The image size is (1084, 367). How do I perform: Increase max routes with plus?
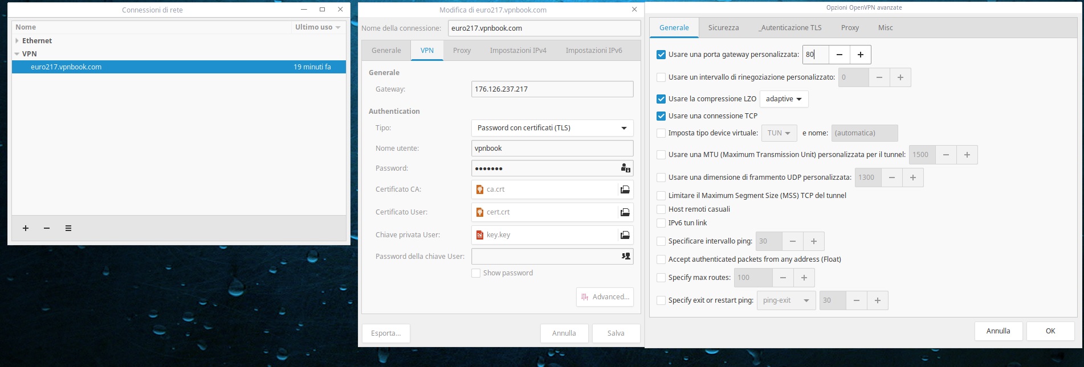[804, 278]
